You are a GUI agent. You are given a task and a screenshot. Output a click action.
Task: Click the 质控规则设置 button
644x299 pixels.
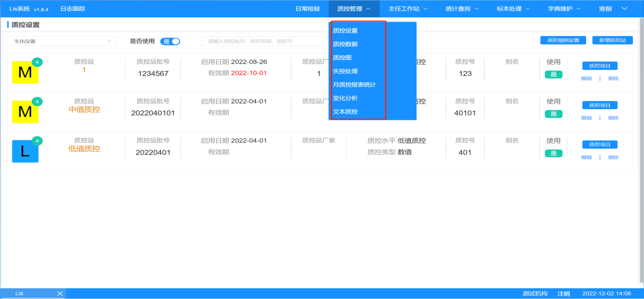pos(563,40)
